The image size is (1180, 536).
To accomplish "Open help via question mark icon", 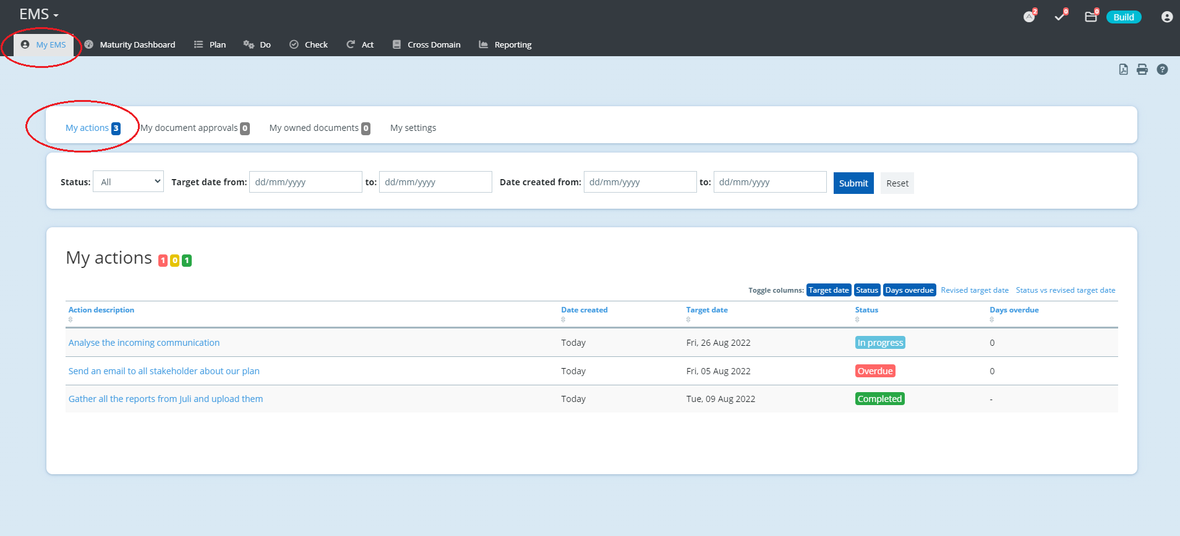I will pos(1162,69).
